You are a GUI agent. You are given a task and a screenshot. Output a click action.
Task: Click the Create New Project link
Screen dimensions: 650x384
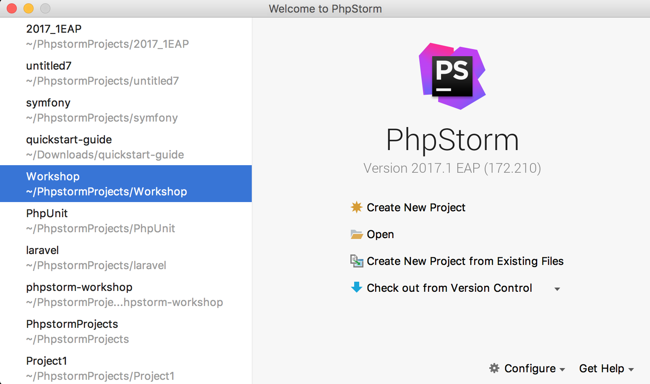(416, 208)
